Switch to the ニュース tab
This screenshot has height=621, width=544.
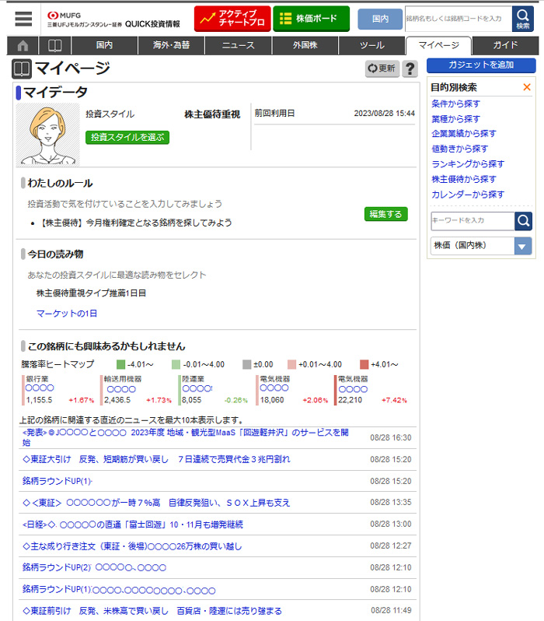pyautogui.click(x=238, y=45)
